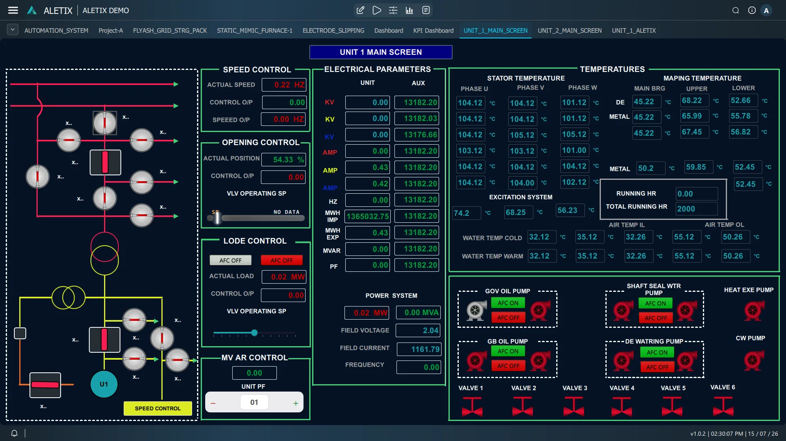Screen dimensions: 786x441
Task: Click Lode Control VLV operating SP slider
Action: (254, 333)
